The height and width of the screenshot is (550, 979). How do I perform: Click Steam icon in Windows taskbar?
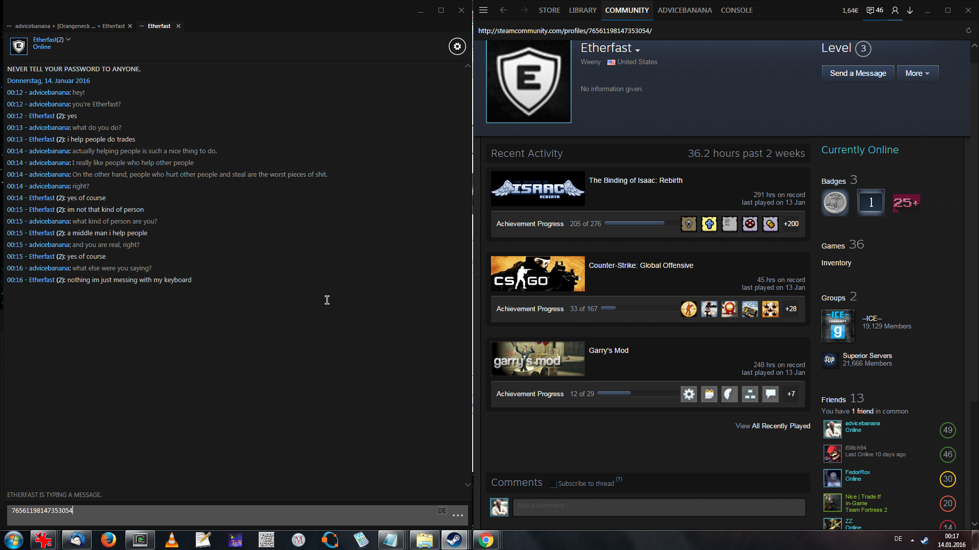coord(454,539)
